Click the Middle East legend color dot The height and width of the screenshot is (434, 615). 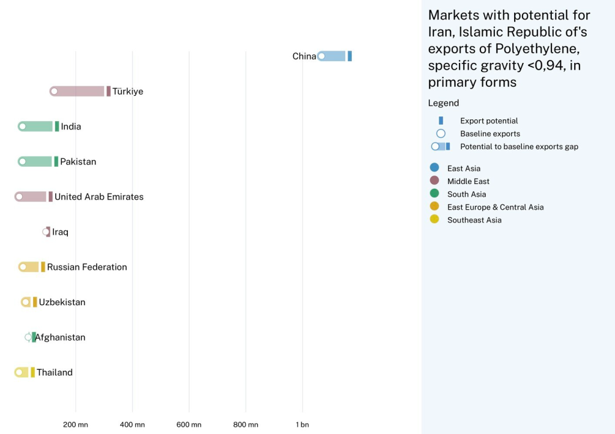tap(434, 181)
